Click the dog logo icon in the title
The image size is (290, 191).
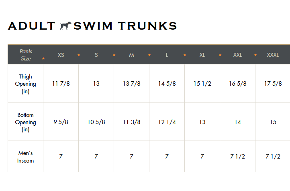pos(65,26)
